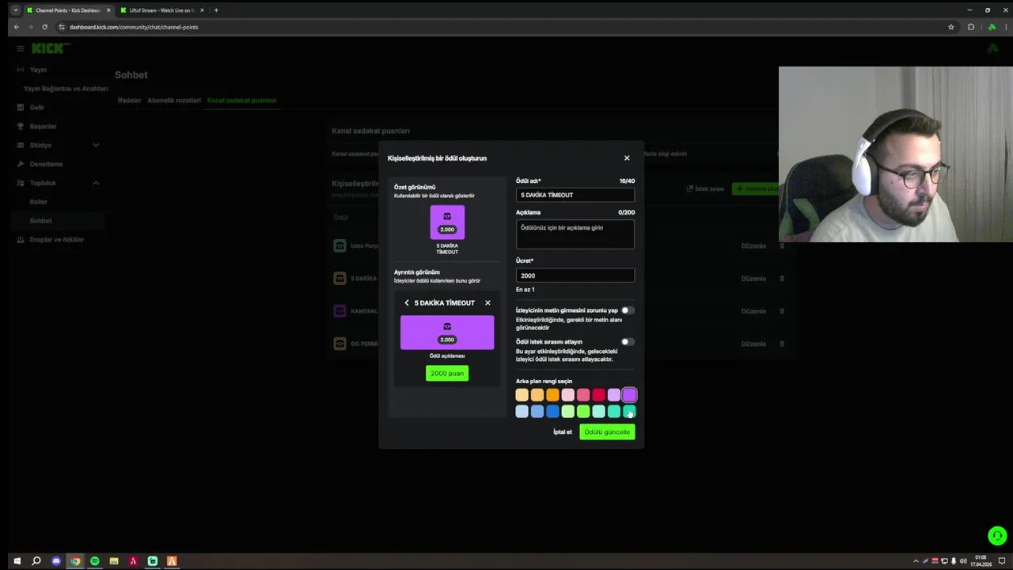The height and width of the screenshot is (570, 1013).
Task: Toggle İzleyicinin metin girmesini zorunlu yap
Action: point(627,310)
